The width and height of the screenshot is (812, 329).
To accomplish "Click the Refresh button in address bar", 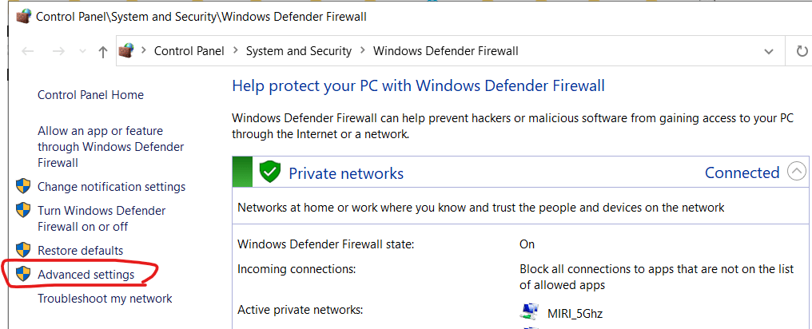I will 802,51.
